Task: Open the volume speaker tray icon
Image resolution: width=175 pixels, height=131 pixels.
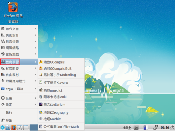Action: [125, 128]
